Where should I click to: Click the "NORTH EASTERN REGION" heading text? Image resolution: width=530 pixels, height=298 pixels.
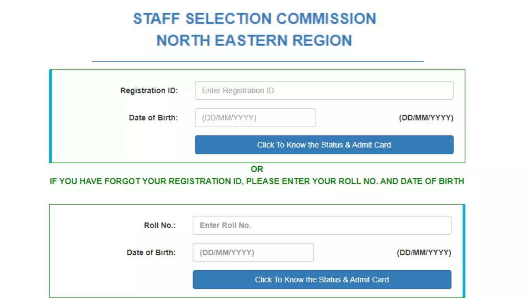(x=254, y=41)
